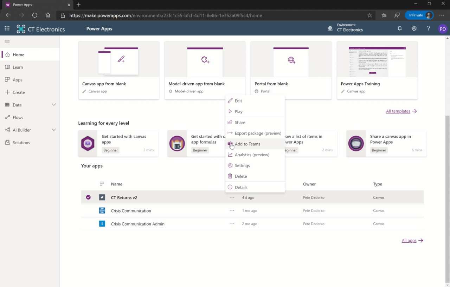This screenshot has height=287, width=450.
Task: Click the Crisis Communication Admin app icon
Action: [102, 224]
